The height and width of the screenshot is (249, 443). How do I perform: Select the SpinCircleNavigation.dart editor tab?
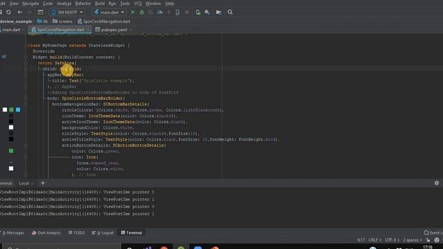(x=60, y=30)
